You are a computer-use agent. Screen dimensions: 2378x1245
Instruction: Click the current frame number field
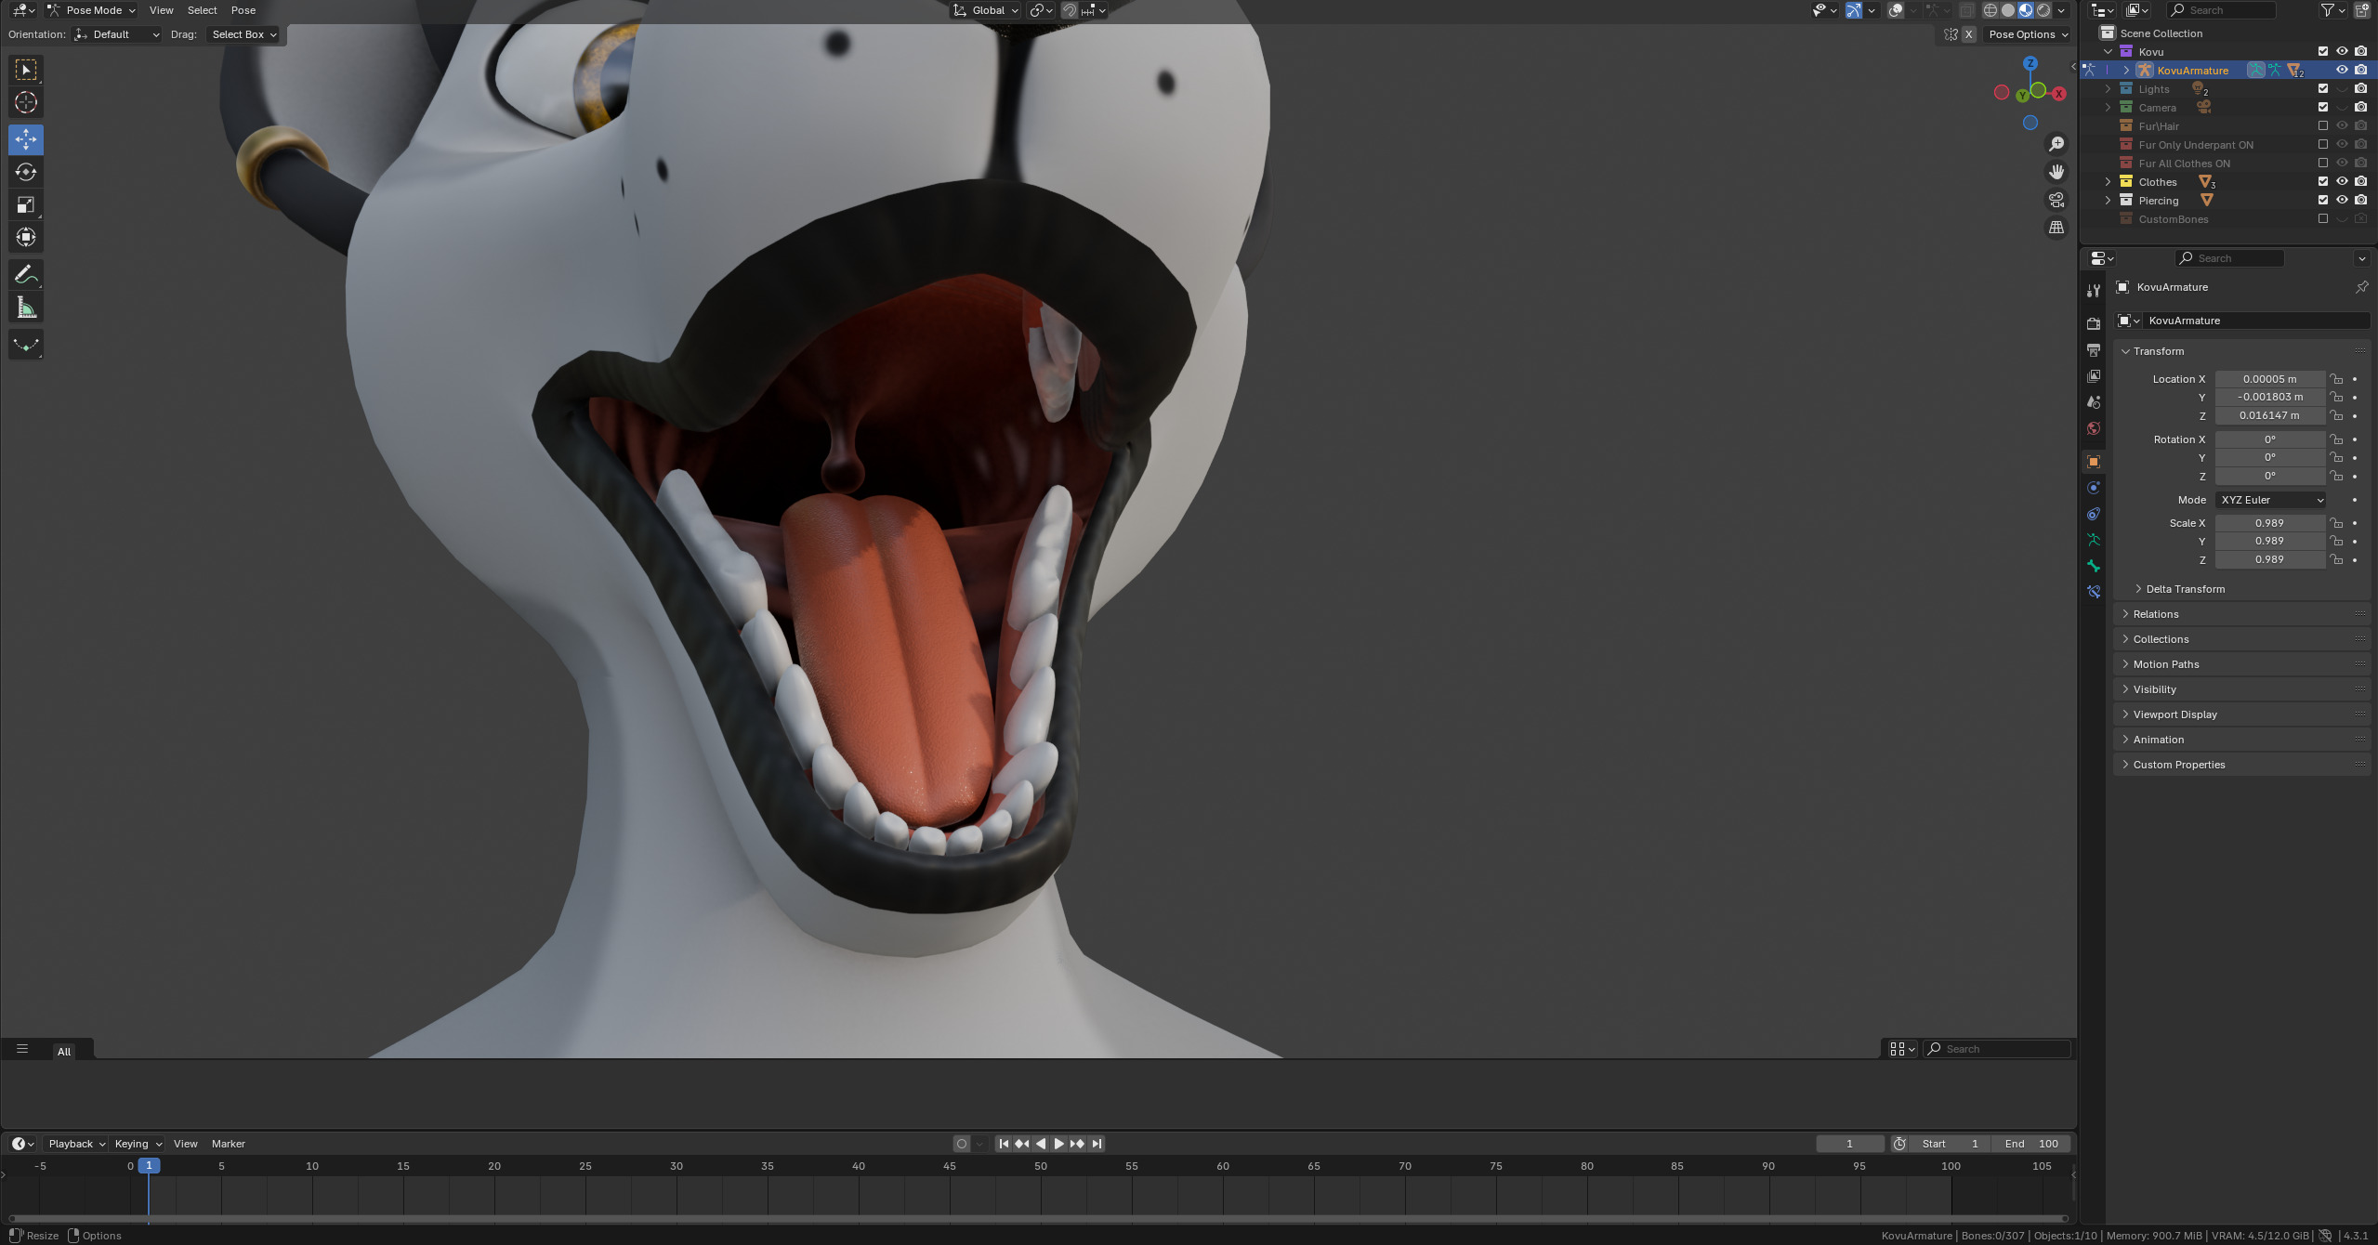1849,1144
